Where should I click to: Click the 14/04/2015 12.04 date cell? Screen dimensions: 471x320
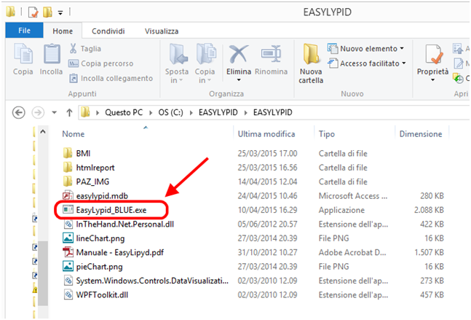point(267,182)
